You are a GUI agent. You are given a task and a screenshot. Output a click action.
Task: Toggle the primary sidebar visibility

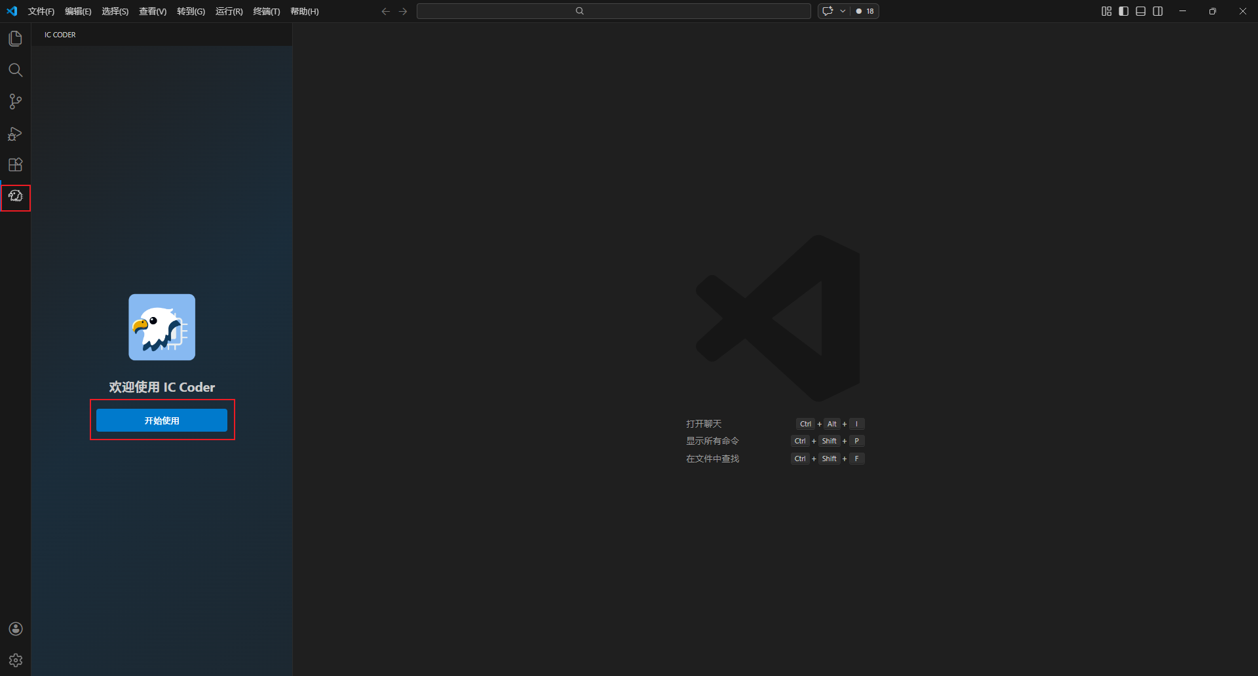click(x=1124, y=11)
